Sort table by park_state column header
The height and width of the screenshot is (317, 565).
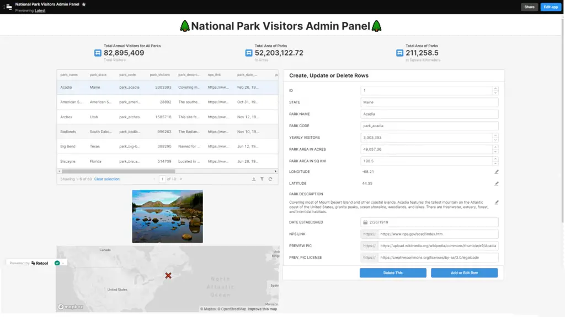click(98, 75)
